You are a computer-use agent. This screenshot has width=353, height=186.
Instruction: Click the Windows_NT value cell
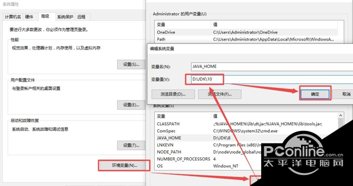(x=225, y=166)
